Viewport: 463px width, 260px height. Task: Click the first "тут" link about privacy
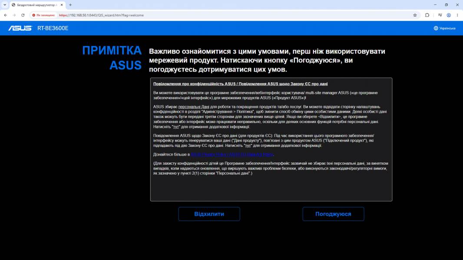(176, 127)
